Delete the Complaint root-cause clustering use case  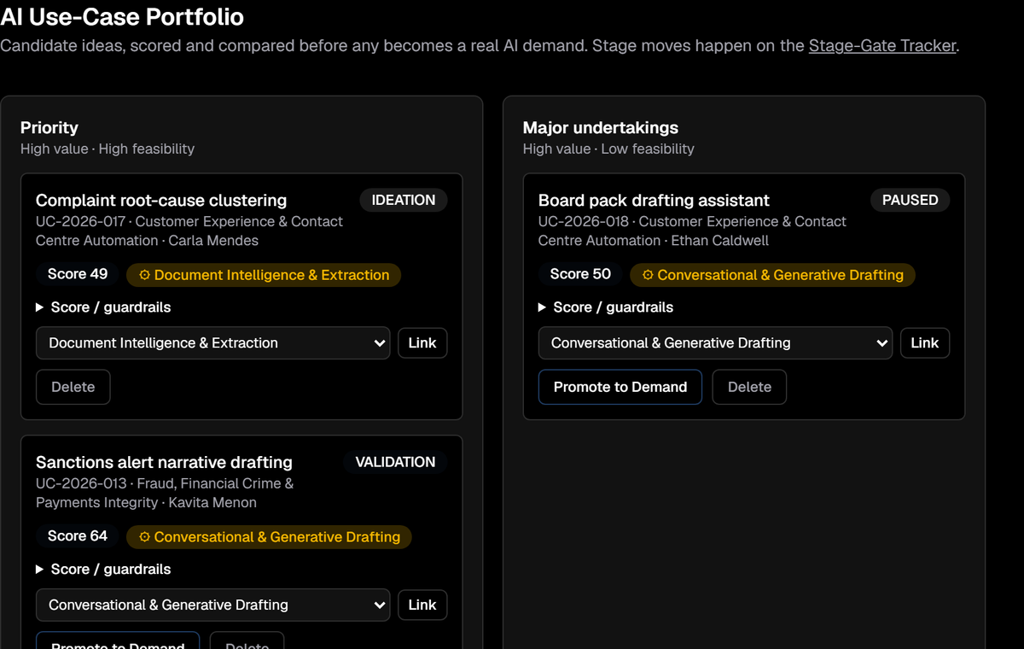pos(73,387)
